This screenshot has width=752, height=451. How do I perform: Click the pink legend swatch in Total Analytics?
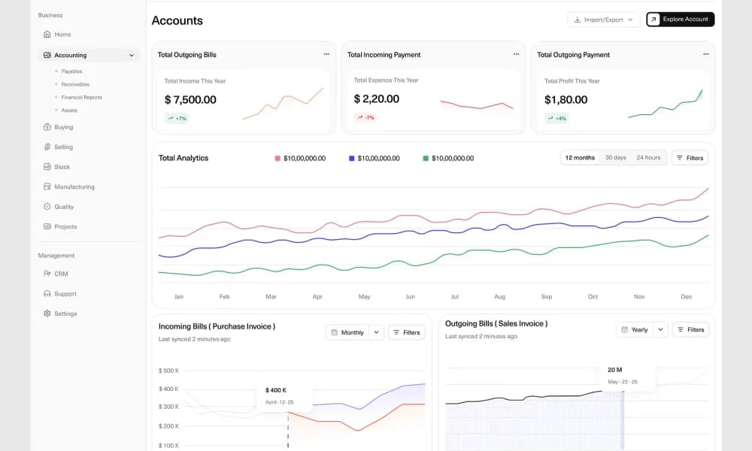277,158
